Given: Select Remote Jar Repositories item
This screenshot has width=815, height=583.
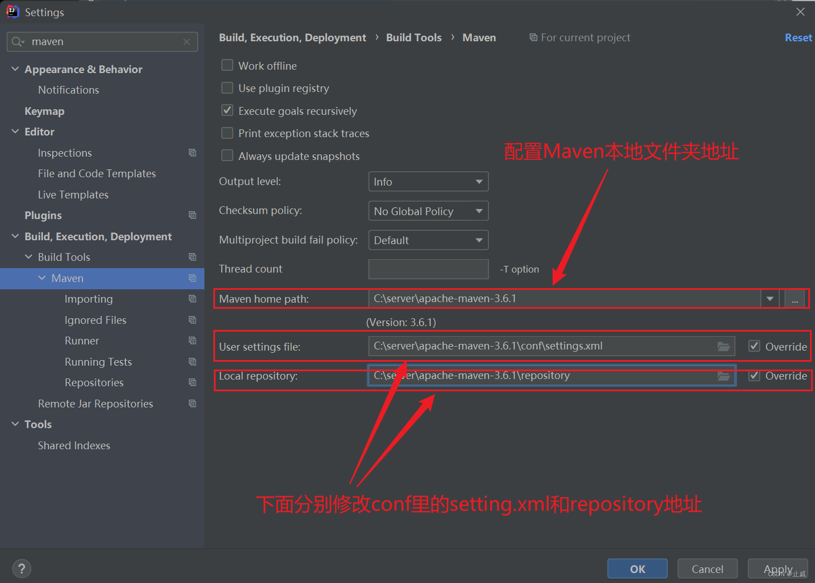Looking at the screenshot, I should tap(95, 404).
